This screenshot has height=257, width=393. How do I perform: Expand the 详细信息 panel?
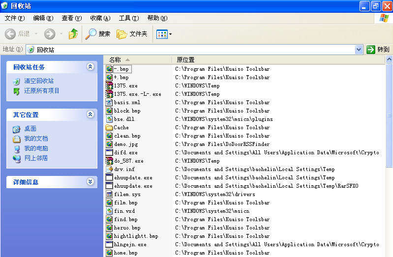click(x=90, y=181)
